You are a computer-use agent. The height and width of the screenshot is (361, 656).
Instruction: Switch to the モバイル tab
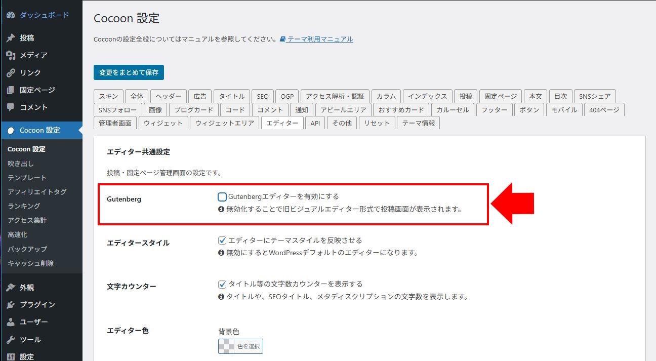pos(564,110)
